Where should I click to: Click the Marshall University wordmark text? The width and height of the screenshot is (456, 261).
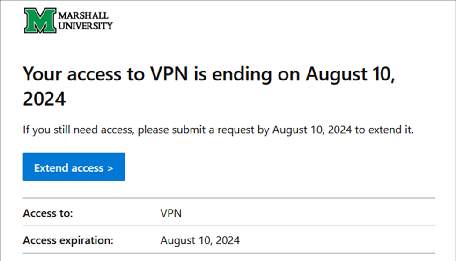click(85, 21)
